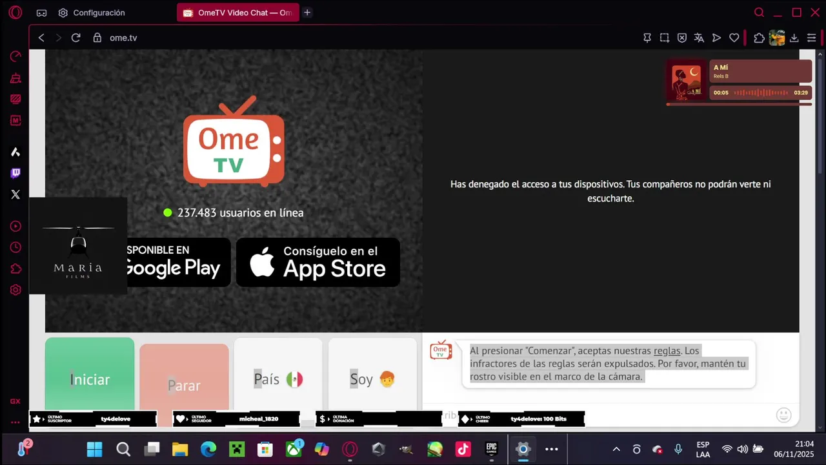Open X (Twitter) in sidebar
Screen dimensions: 826x465
point(15,194)
